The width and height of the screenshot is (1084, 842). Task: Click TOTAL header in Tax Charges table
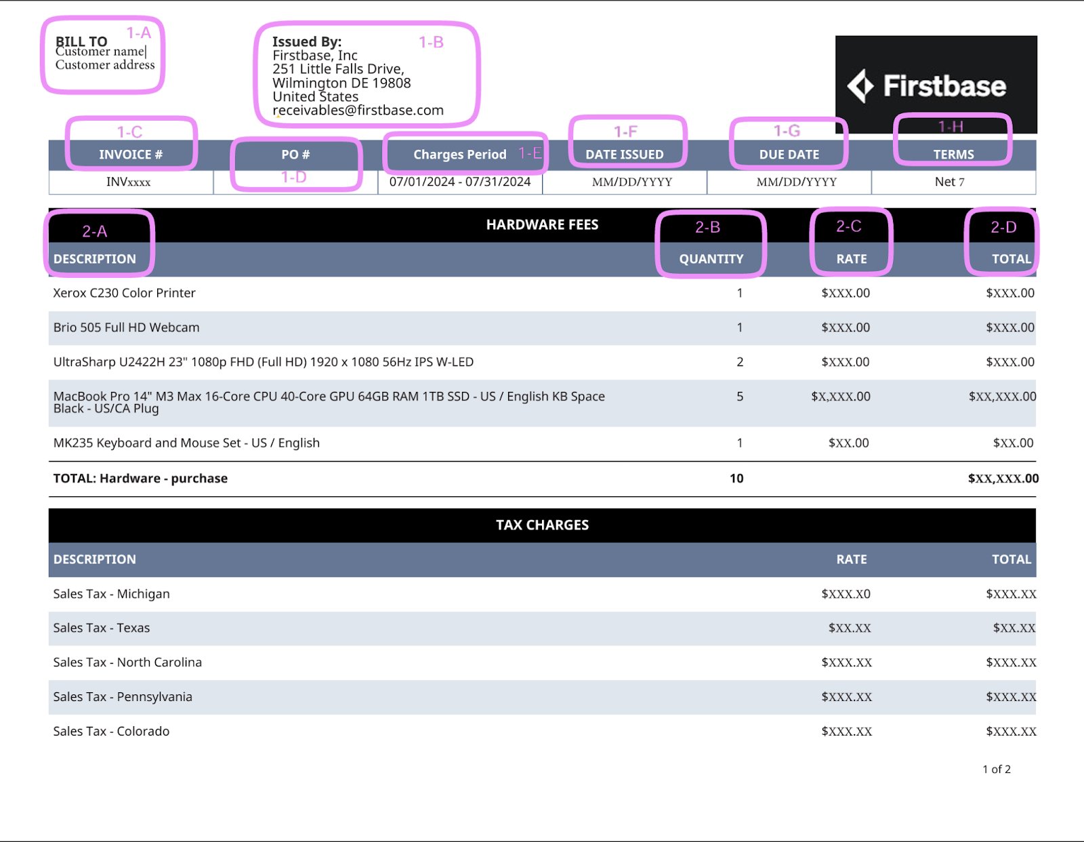(x=1012, y=559)
